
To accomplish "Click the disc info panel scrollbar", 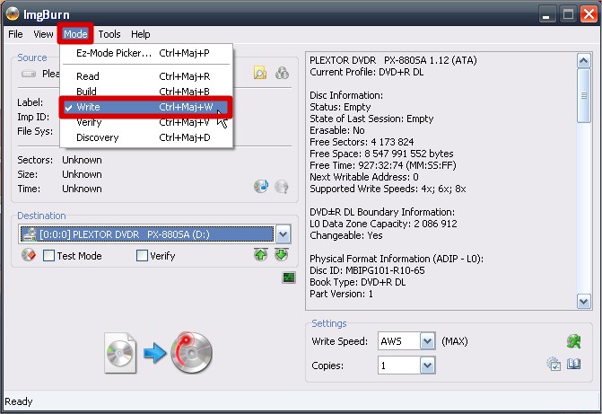I will 584,180.
